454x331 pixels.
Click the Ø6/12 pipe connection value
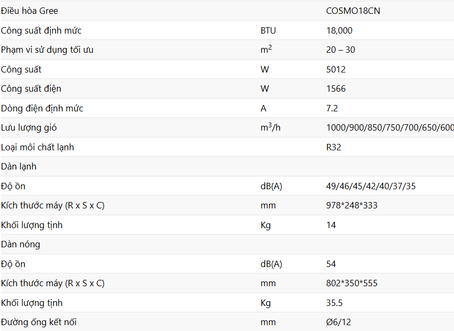338,322
